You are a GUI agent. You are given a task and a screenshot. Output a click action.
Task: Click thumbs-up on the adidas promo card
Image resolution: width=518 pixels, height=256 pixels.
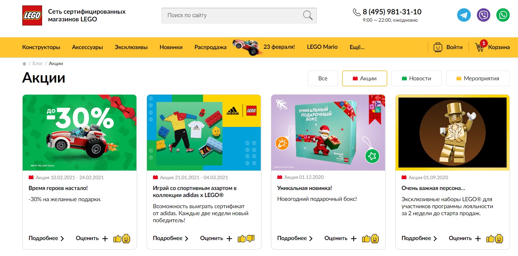tap(242, 238)
